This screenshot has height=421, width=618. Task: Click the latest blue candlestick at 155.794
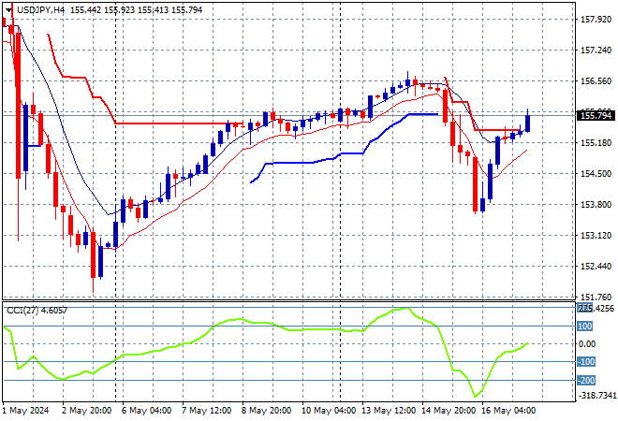point(527,123)
